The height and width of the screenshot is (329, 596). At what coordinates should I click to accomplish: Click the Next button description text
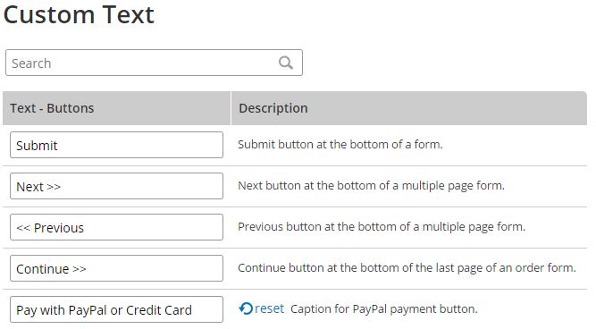pos(371,186)
